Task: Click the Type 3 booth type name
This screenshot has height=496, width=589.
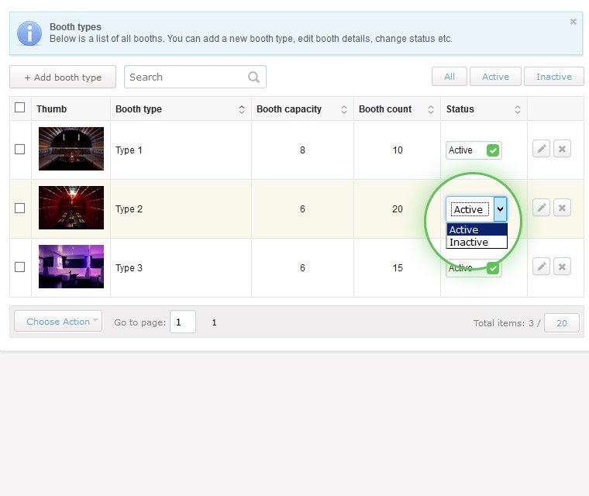Action: pyautogui.click(x=129, y=268)
